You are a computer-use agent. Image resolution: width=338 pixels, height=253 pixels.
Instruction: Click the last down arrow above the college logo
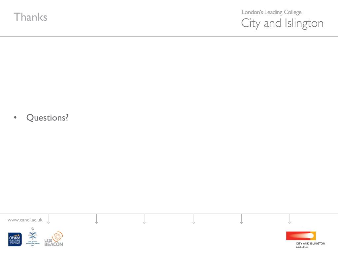coord(290,219)
